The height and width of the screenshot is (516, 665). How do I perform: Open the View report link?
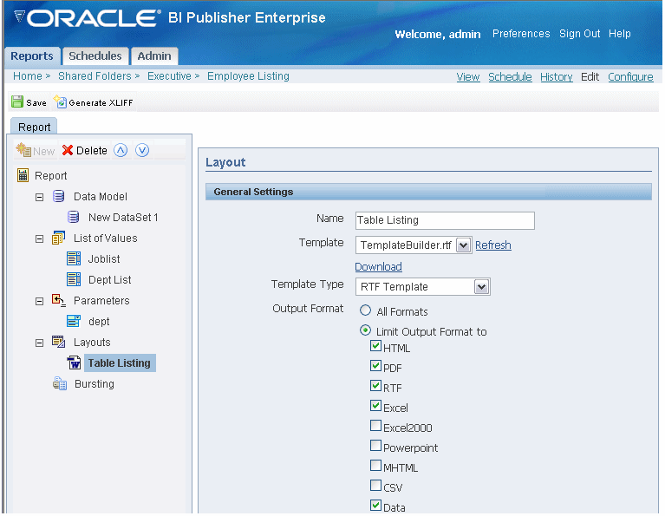468,77
